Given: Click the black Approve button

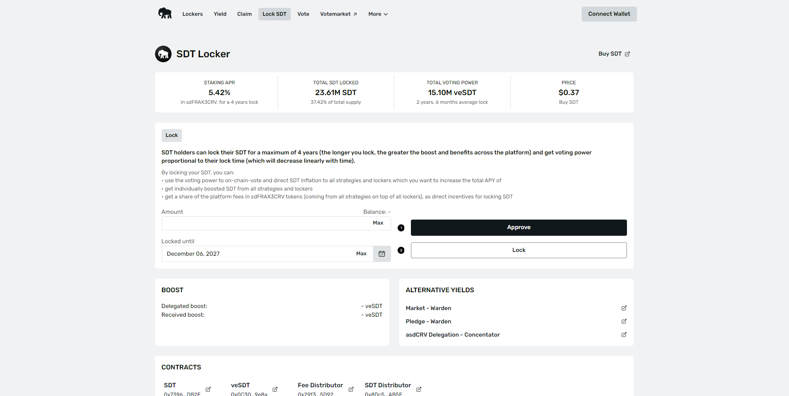Looking at the screenshot, I should point(519,227).
